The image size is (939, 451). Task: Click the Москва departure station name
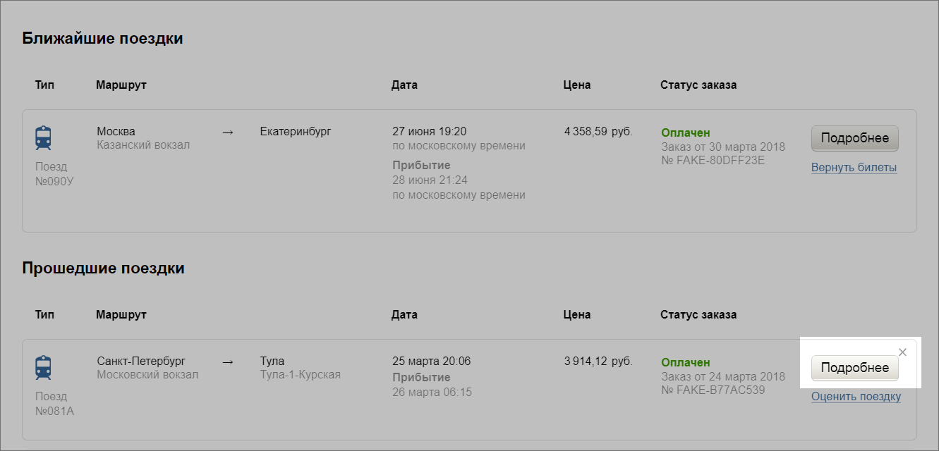[x=116, y=131]
